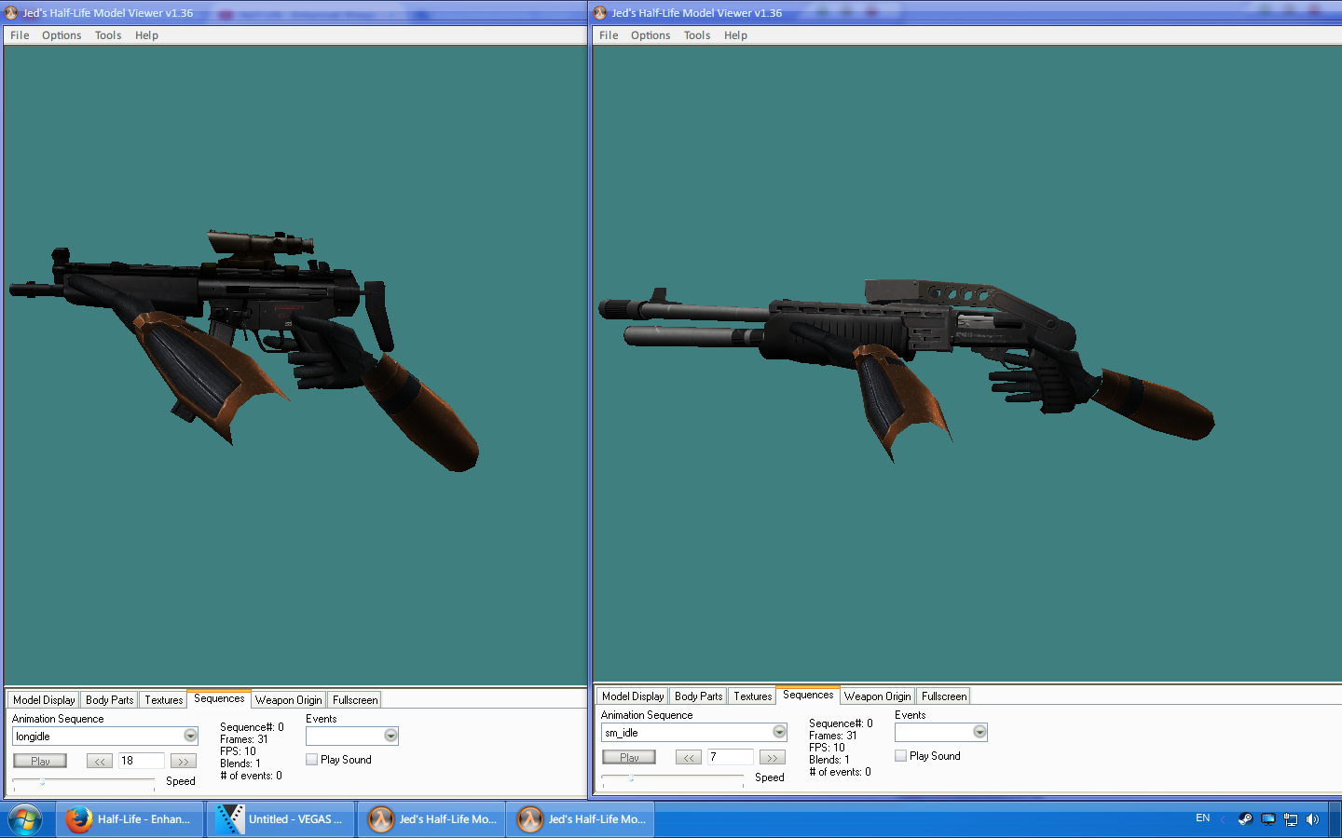Open Steam tray icon
This screenshot has width=1342, height=838.
1245,819
